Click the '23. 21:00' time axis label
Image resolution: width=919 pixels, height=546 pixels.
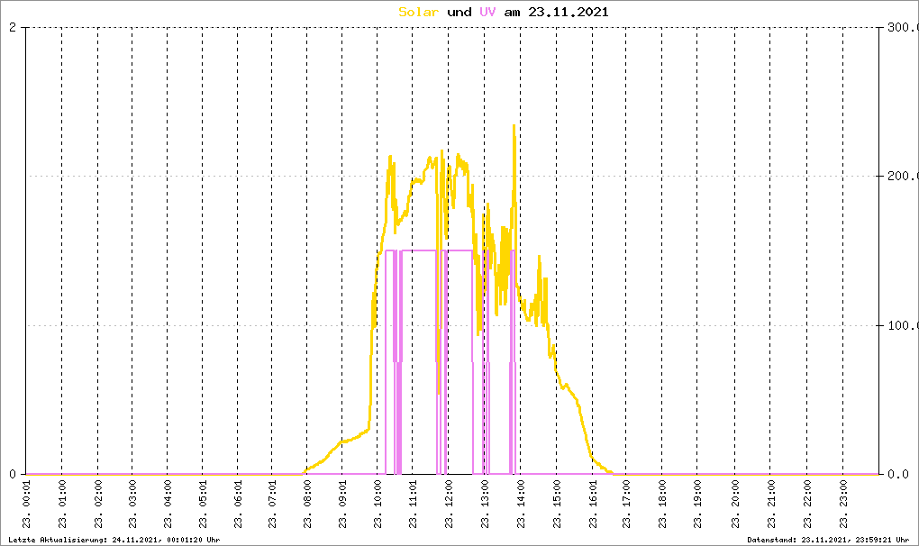[770, 505]
